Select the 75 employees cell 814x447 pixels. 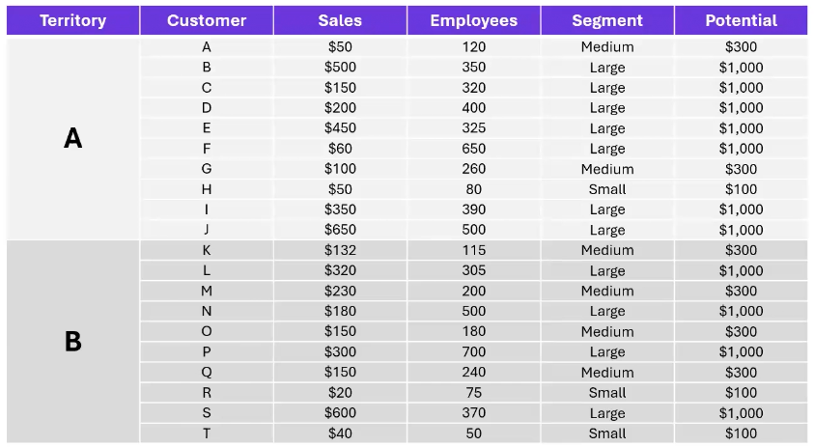(x=473, y=393)
